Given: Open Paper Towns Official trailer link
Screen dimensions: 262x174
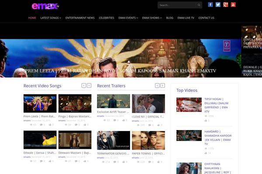Looking at the screenshot, I should click(x=148, y=154).
